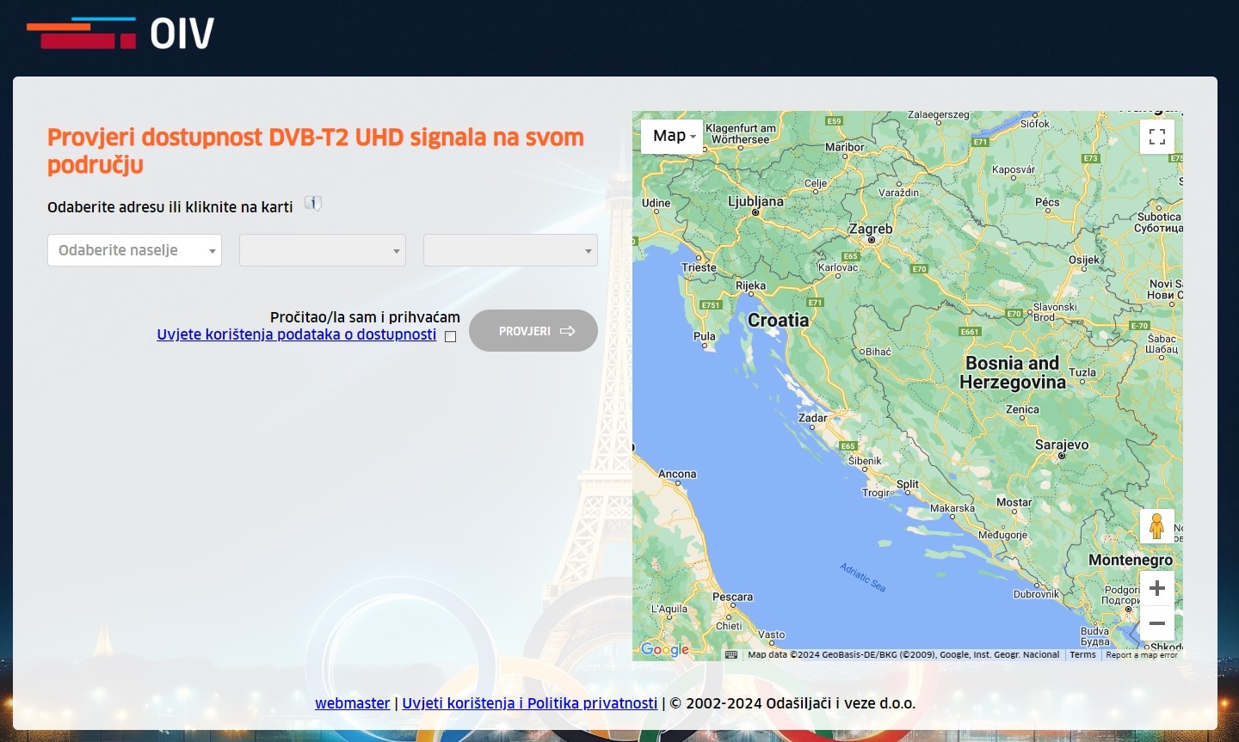Viewport: 1239px width, 742px height.
Task: Open Uvjete korištenja podataka o dostupnosti link
Action: (x=296, y=334)
